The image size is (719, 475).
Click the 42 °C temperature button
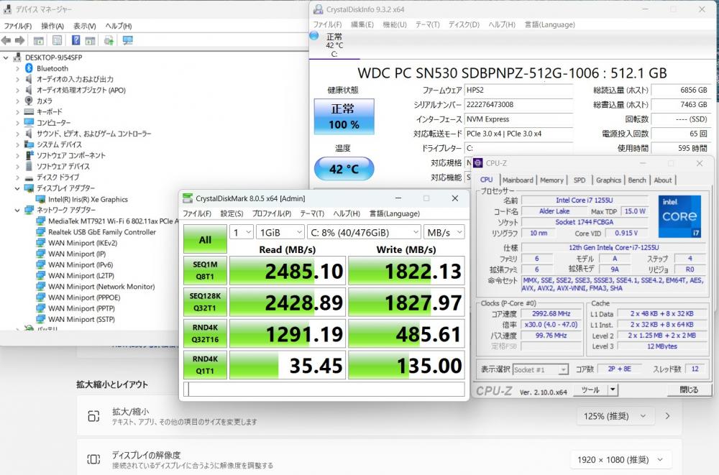[344, 169]
